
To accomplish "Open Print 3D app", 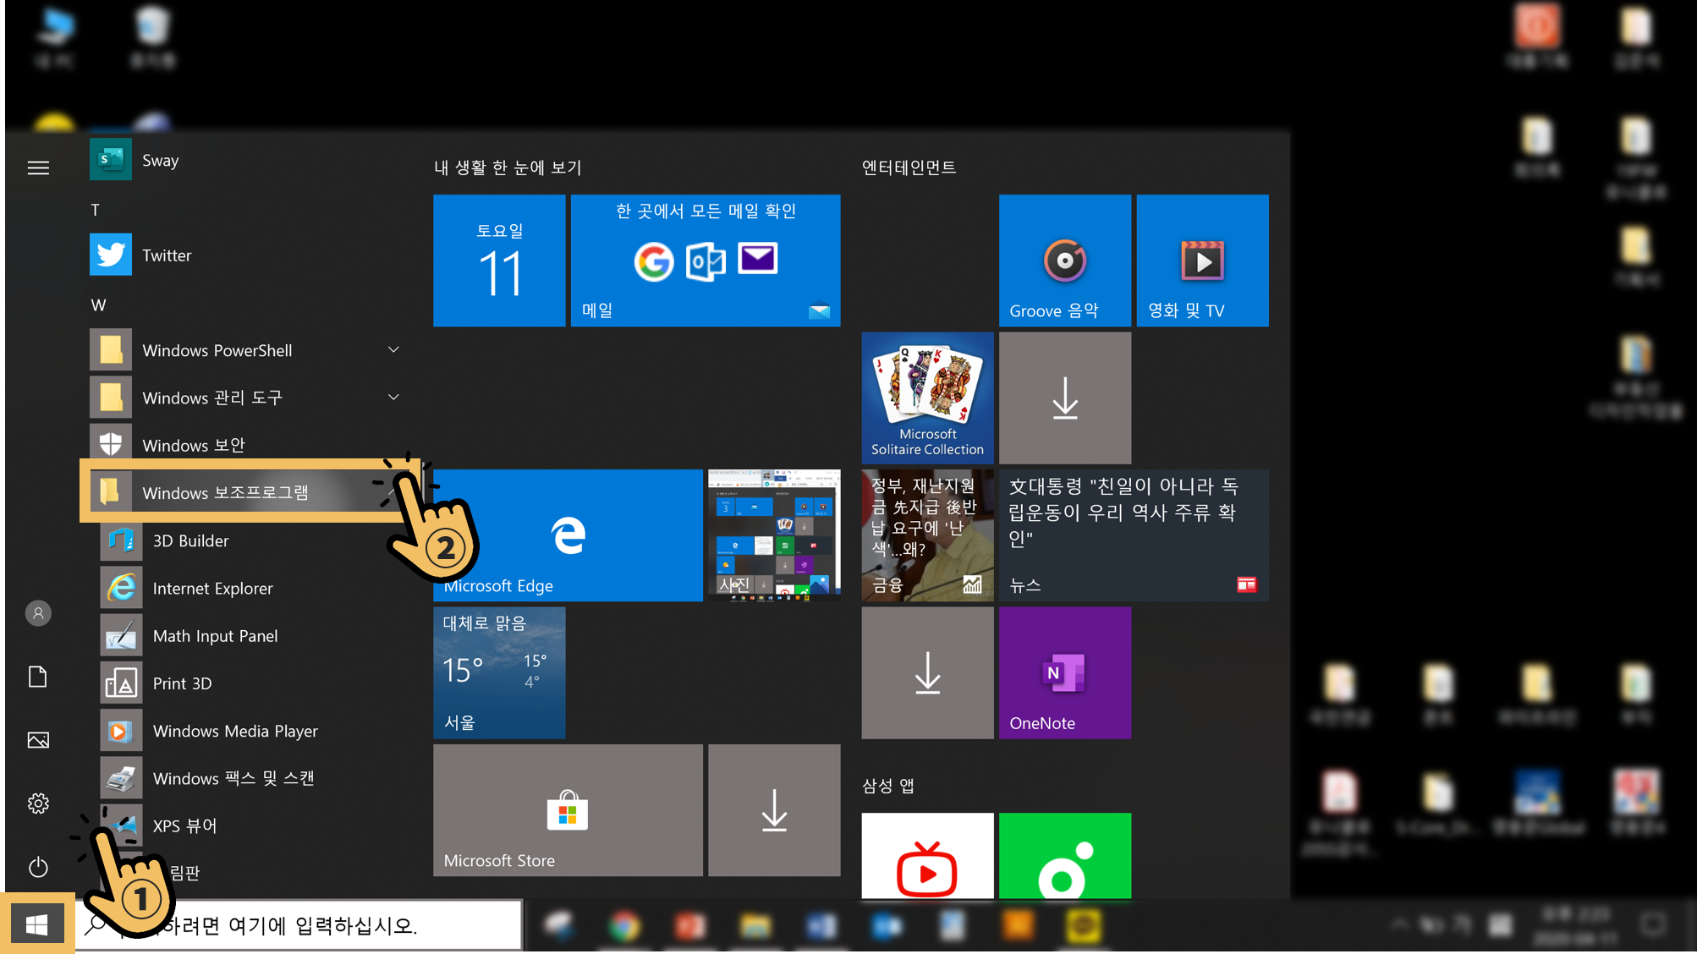I will coord(181,683).
